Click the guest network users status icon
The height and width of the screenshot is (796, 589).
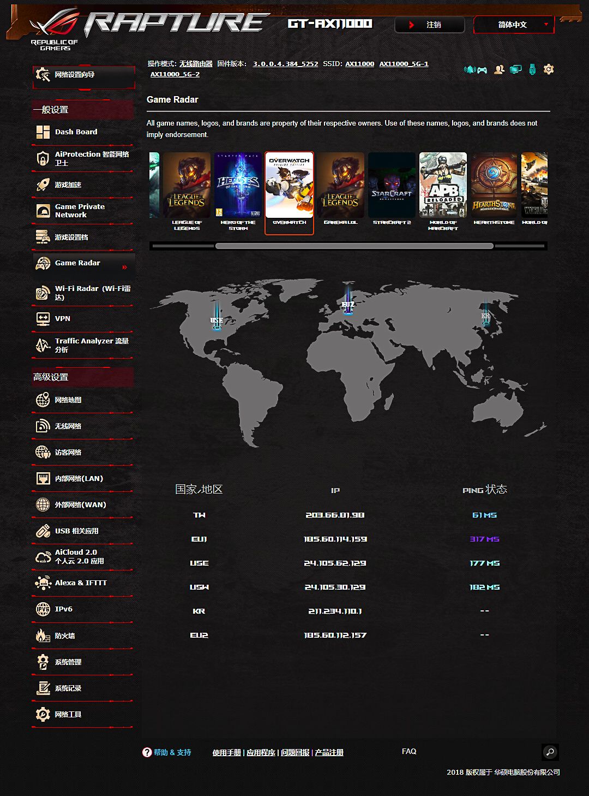[498, 69]
